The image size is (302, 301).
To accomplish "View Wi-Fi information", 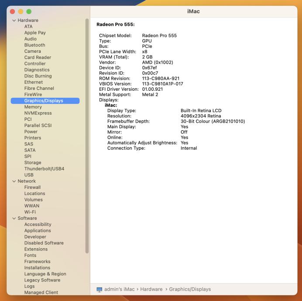I will [x=30, y=212].
